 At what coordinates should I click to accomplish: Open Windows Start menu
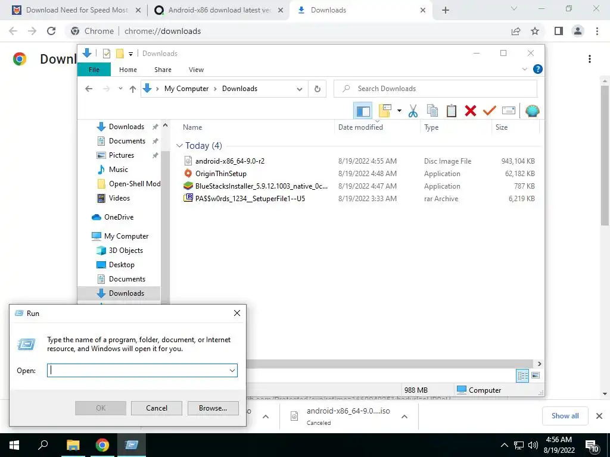(x=14, y=445)
